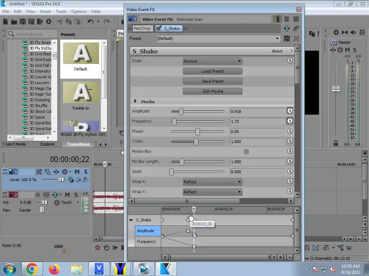Solo audio track 2
This screenshot has width=369, height=276.
coord(76,195)
